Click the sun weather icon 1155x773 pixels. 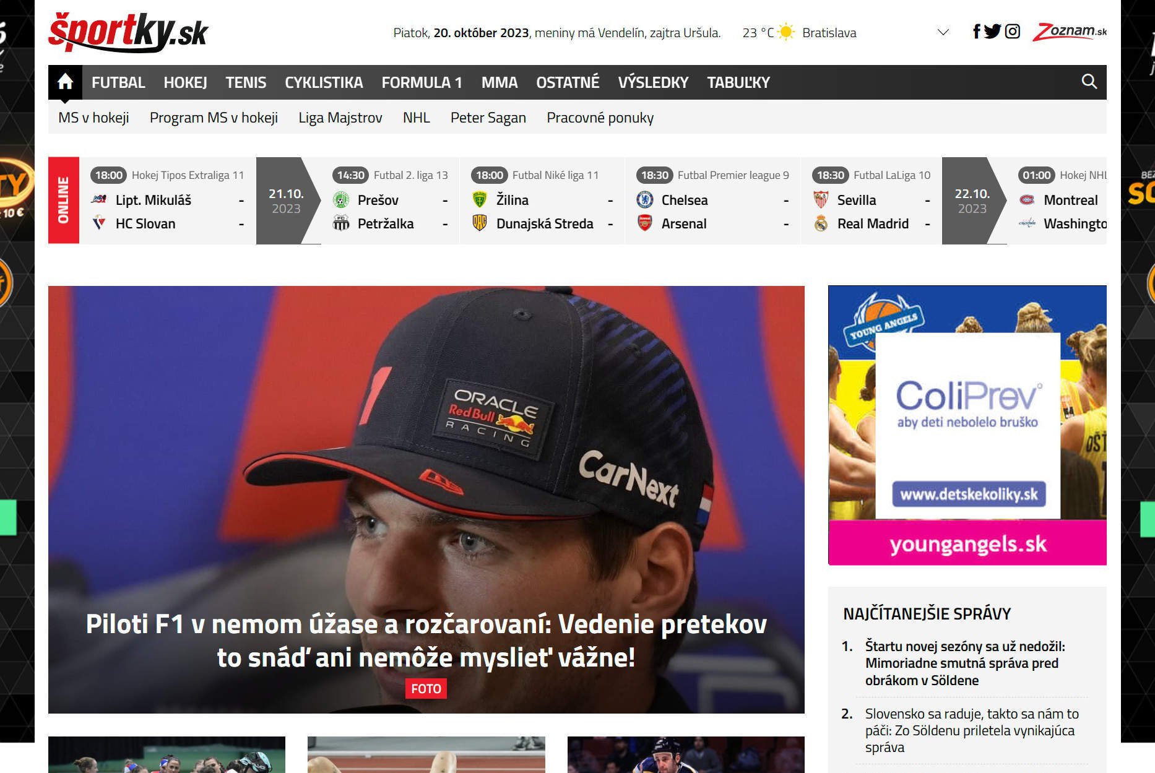click(785, 32)
